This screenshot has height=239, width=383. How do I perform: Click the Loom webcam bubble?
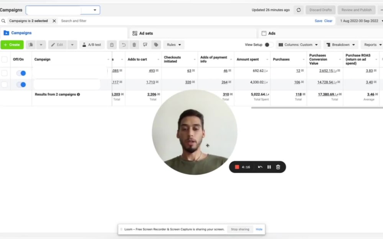(195, 132)
